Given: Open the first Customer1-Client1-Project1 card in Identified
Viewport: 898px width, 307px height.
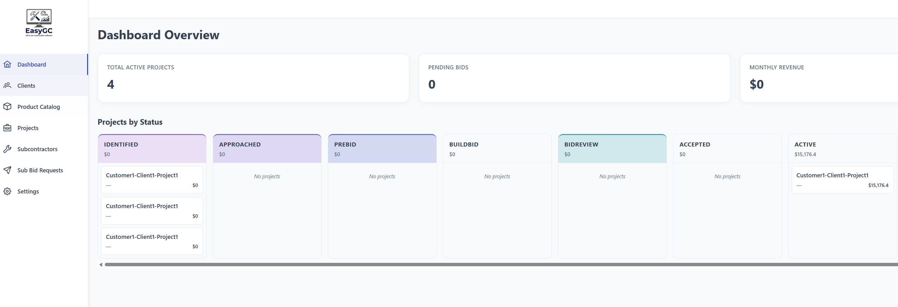Looking at the screenshot, I should coord(152,180).
